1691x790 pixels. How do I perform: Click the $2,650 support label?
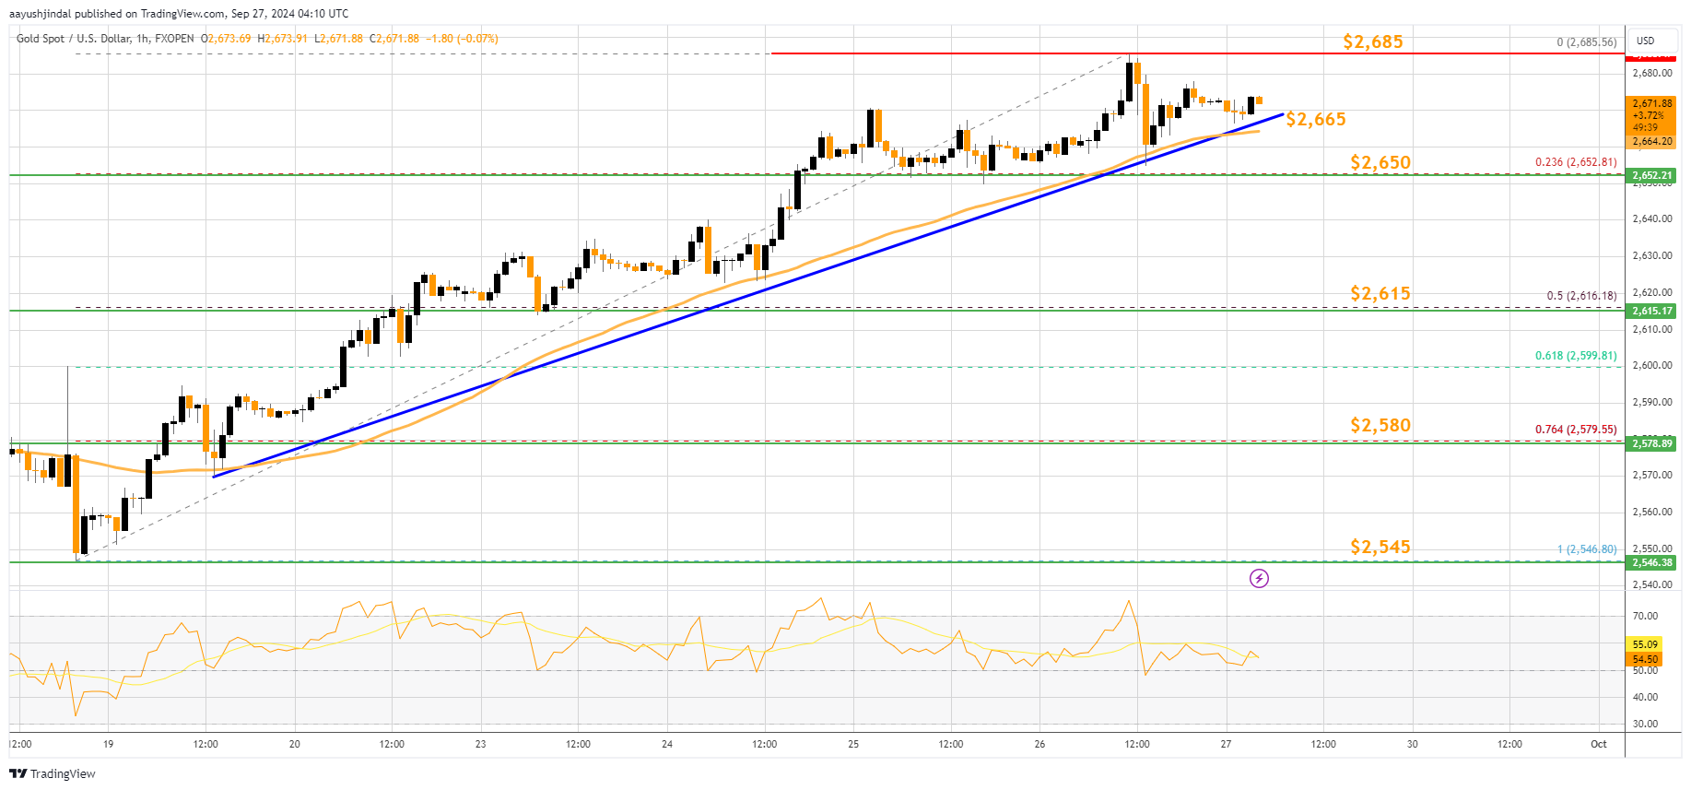pyautogui.click(x=1380, y=162)
